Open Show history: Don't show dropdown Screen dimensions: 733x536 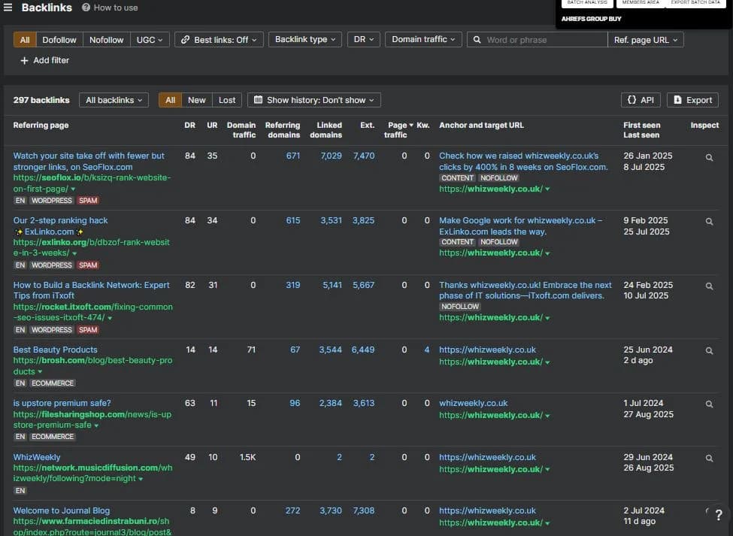(314, 100)
